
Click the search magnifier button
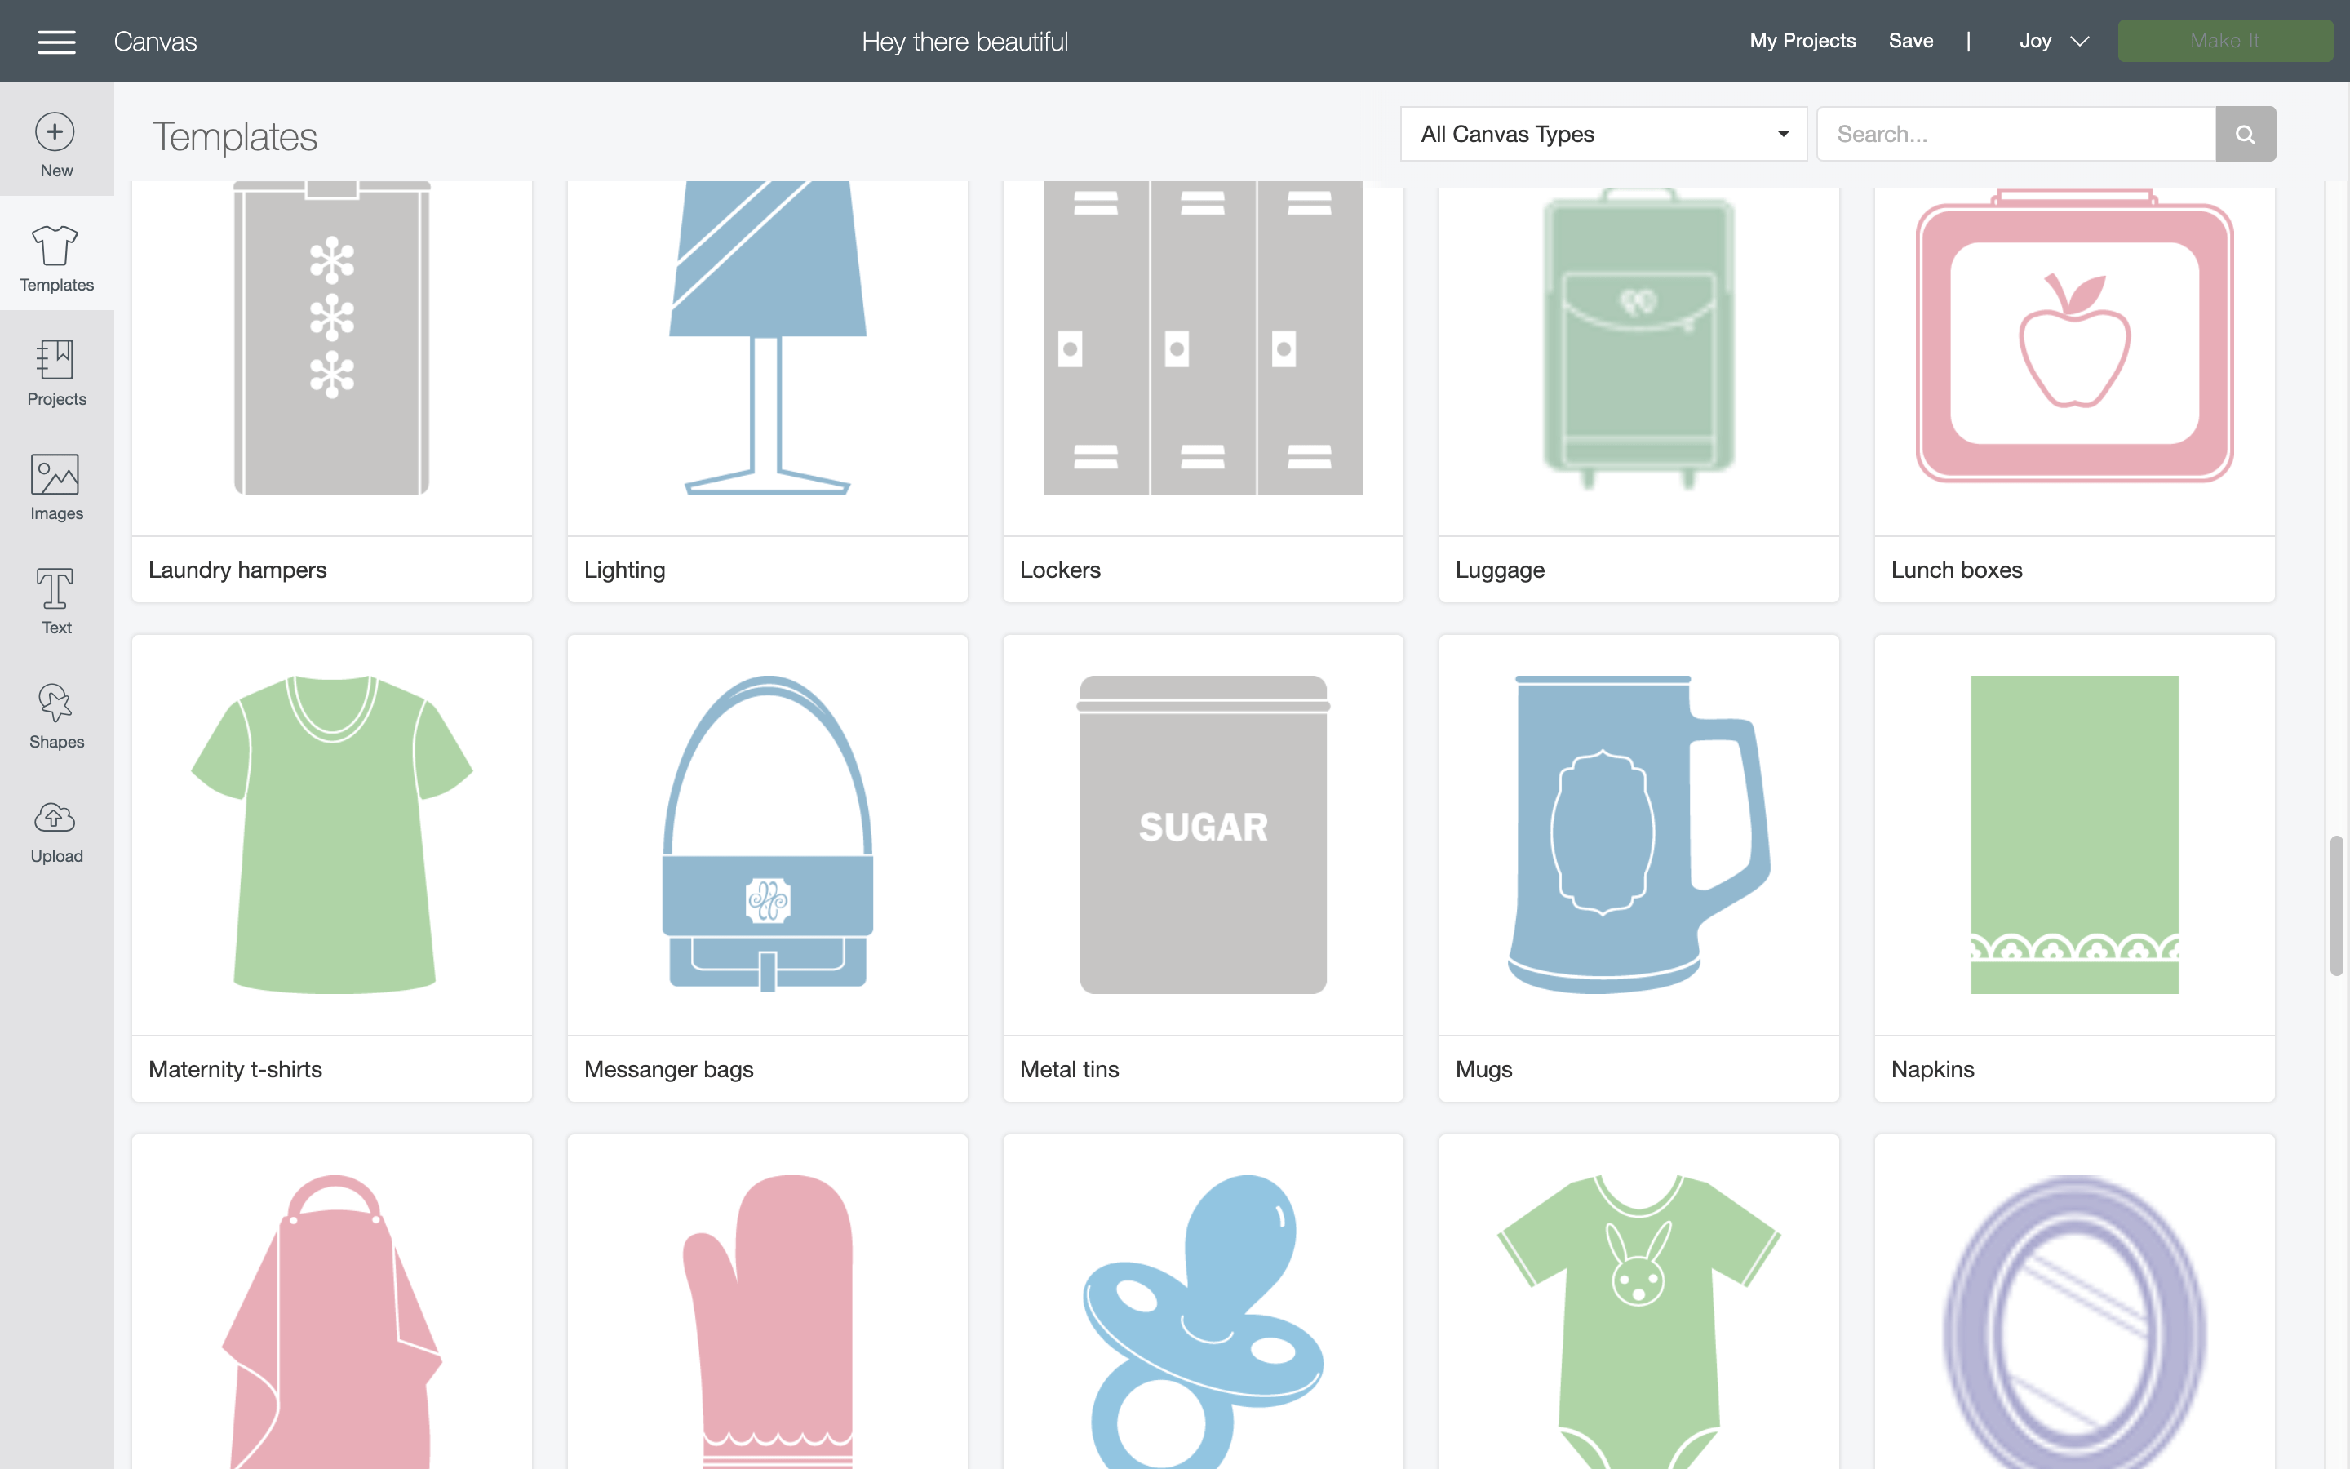point(2245,134)
